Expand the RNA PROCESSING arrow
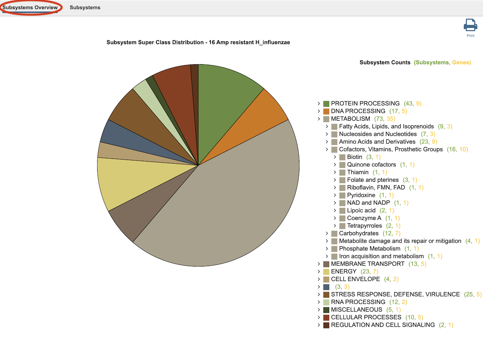Screen dimensions: 483x338 point(319,302)
